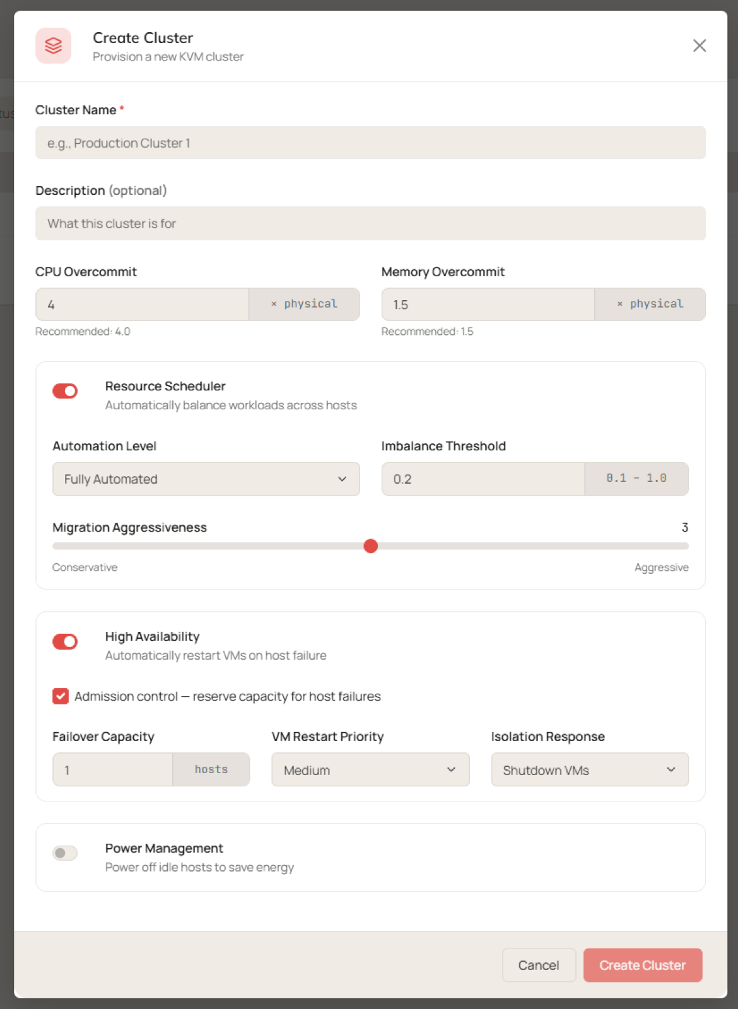
Task: Focus the Cluster Name input field
Action: [370, 143]
